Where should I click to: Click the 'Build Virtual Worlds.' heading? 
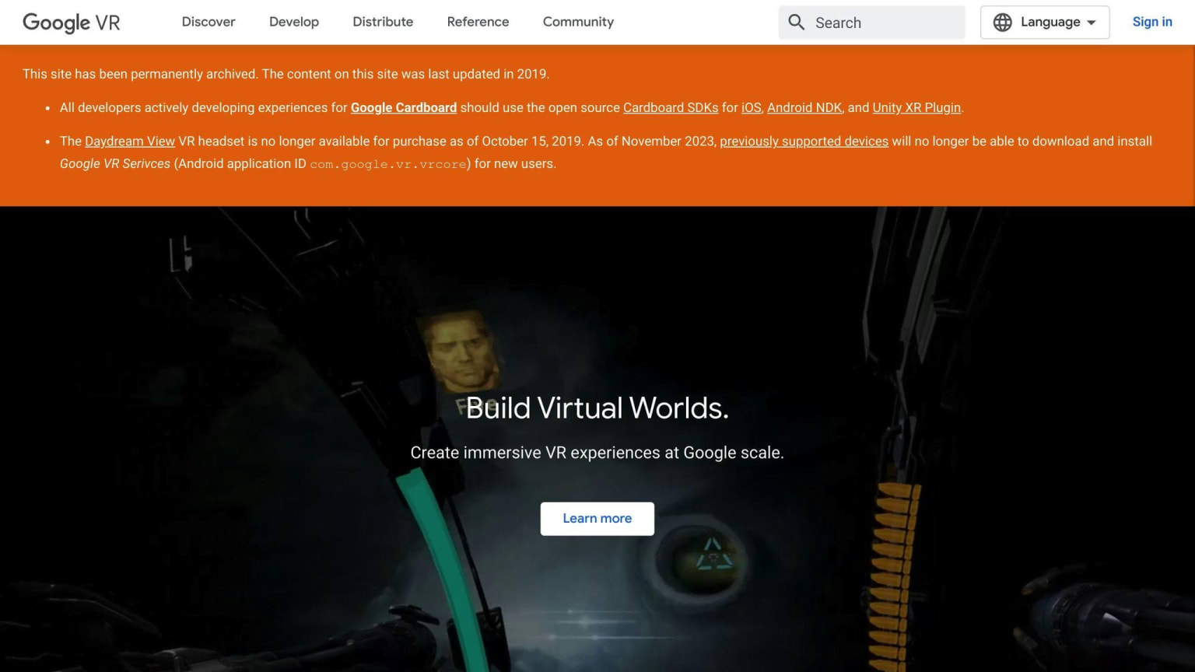click(x=597, y=408)
